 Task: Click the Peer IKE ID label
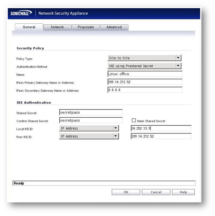(x=24, y=137)
